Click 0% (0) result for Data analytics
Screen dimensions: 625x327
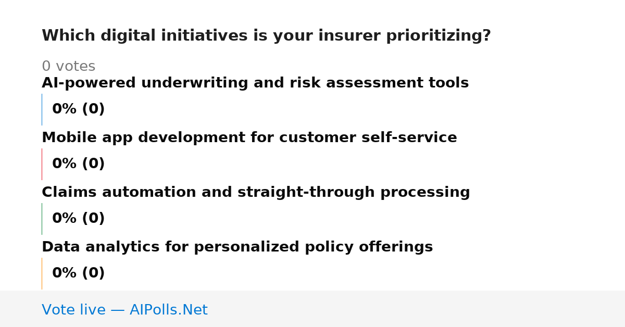point(79,273)
